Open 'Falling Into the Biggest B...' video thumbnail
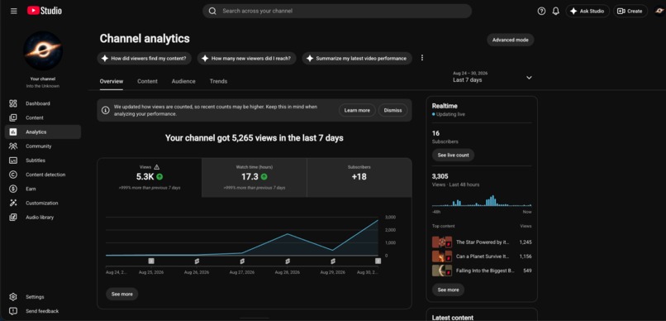 (x=442, y=271)
